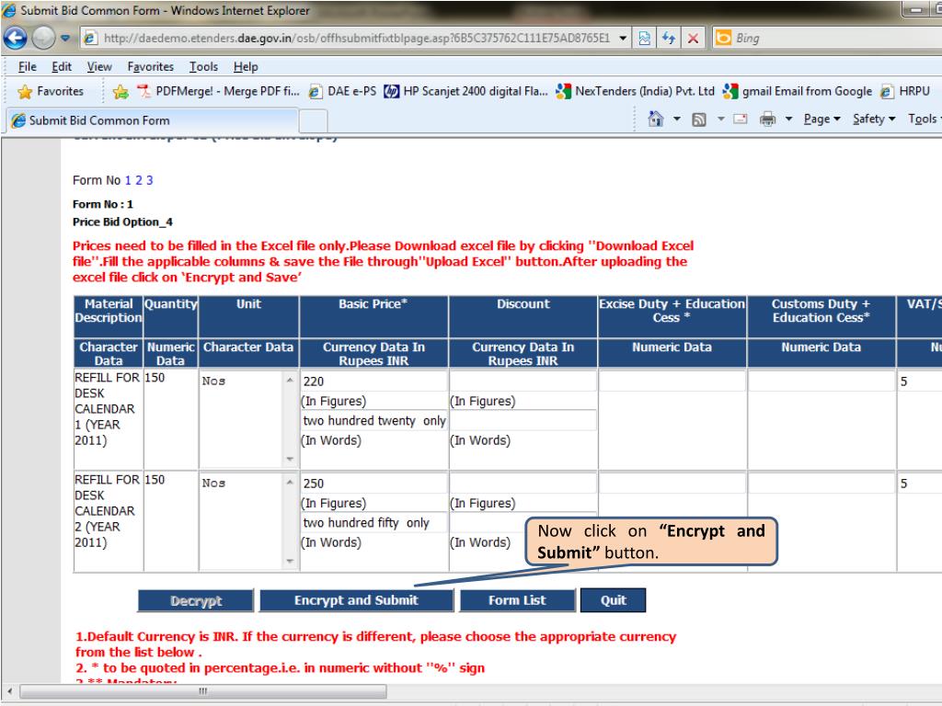Expand the address bar history dropdown
Screen dimensions: 942x706
(623, 39)
